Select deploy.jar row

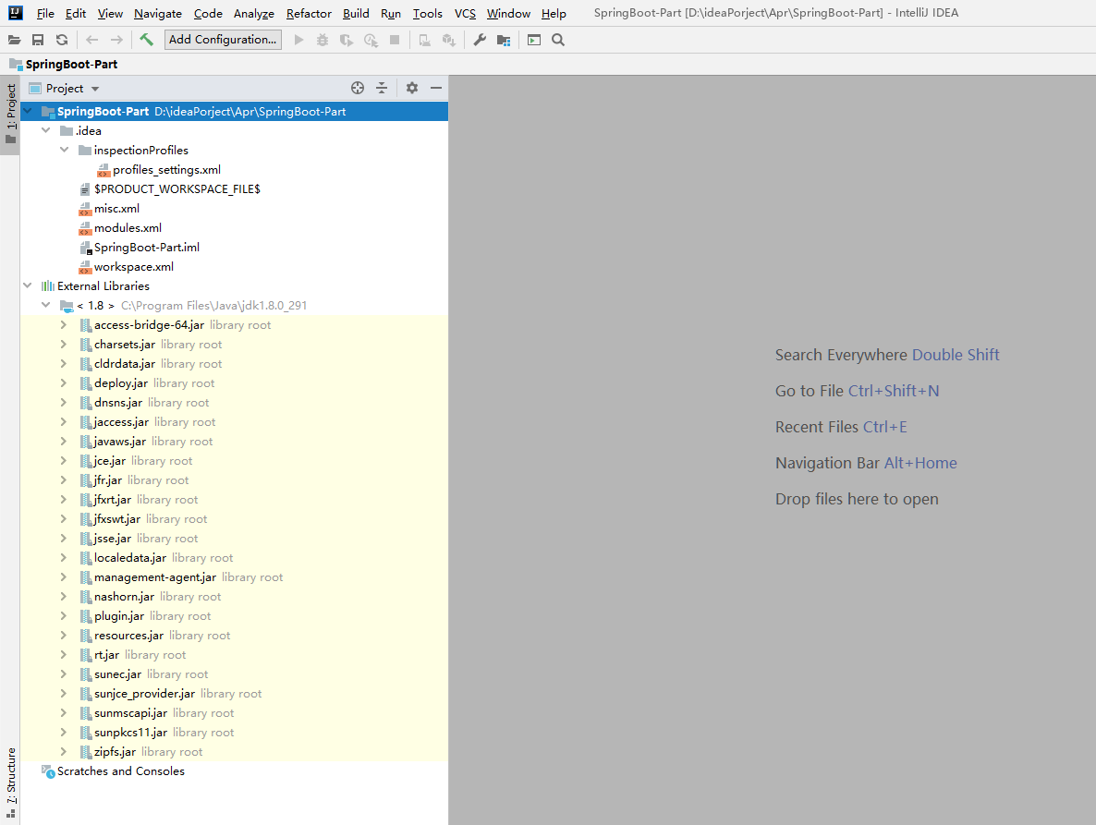(x=234, y=382)
